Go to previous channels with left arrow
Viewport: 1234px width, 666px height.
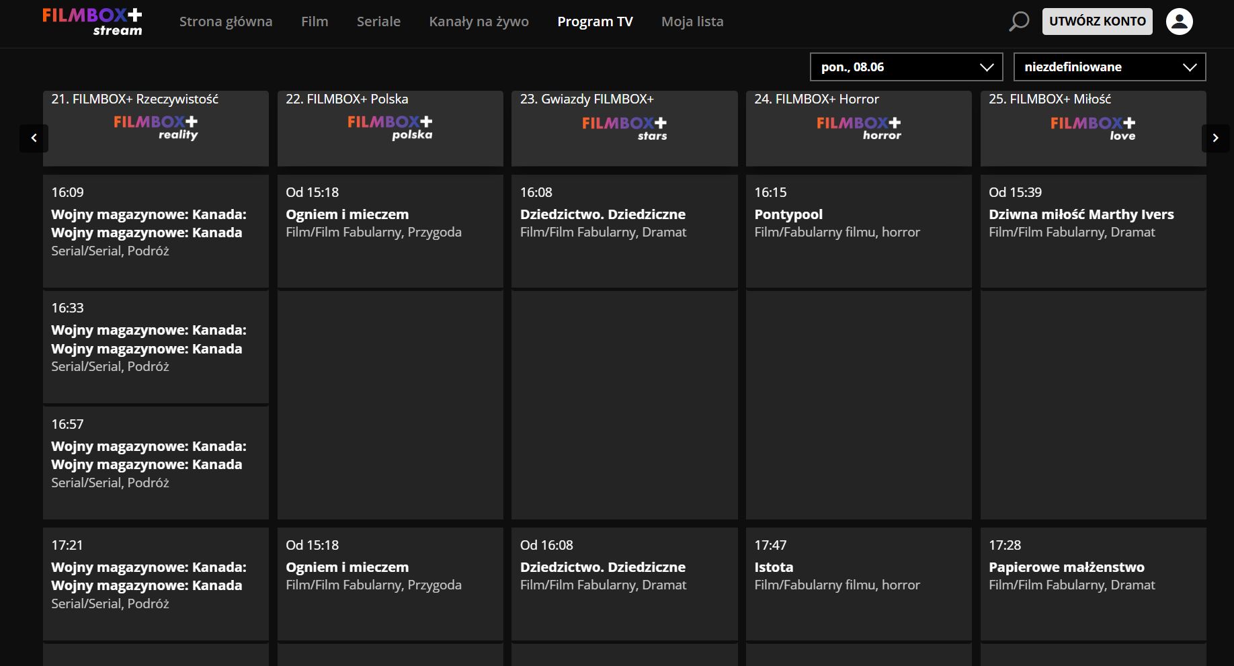pyautogui.click(x=34, y=138)
